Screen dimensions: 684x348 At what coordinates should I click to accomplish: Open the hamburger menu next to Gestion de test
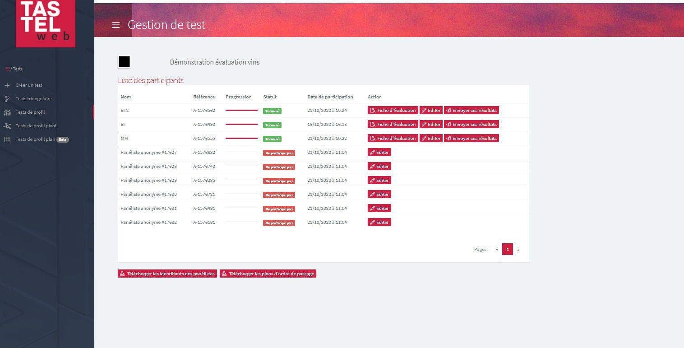[116, 25]
